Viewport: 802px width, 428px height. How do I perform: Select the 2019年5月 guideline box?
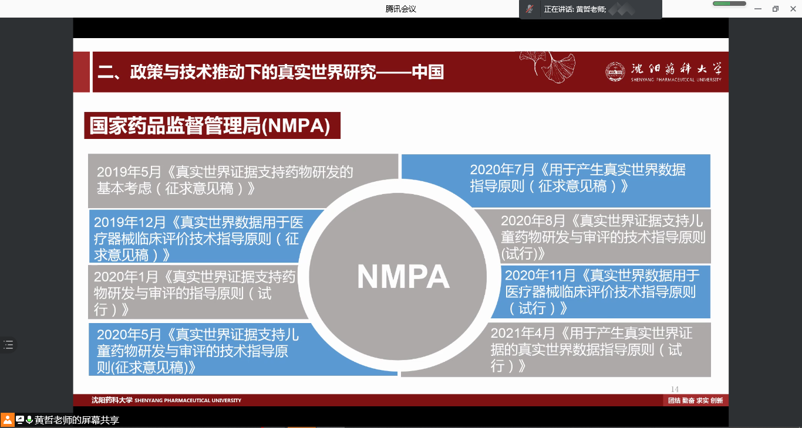coord(225,180)
